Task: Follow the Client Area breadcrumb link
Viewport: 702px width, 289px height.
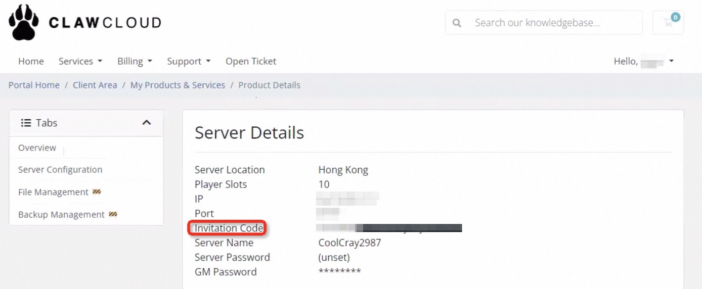Action: pos(95,85)
